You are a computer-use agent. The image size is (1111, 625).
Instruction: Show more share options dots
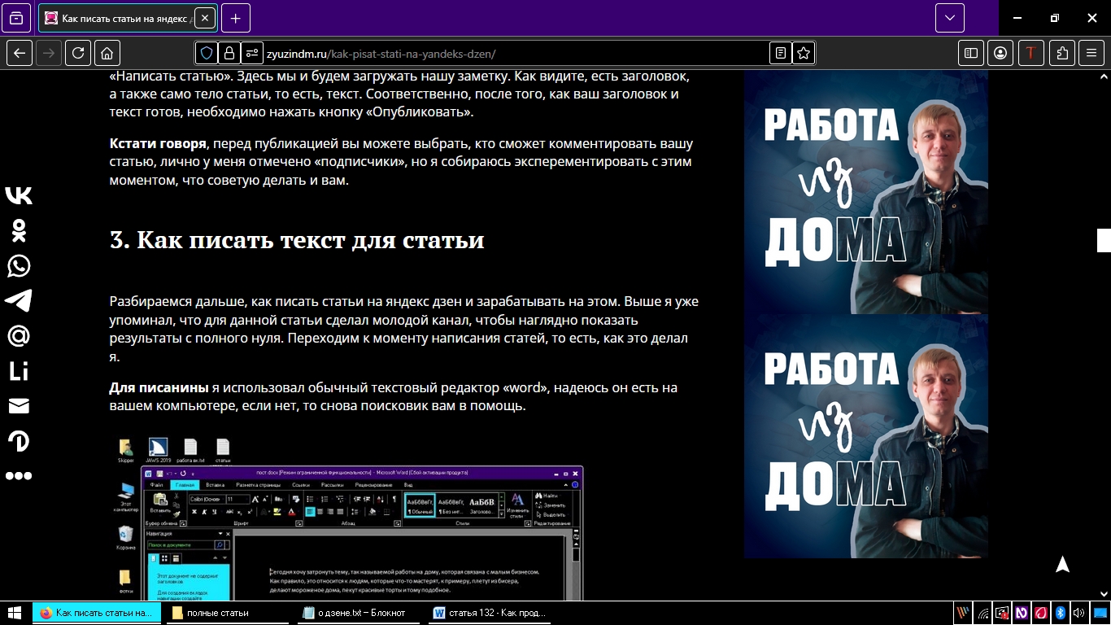point(18,476)
